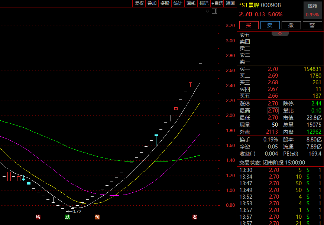This screenshot has height=225, width=324.
Task: Click the red 涨 event marker
Action: coord(195,217)
